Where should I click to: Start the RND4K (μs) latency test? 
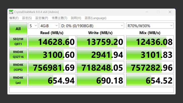pyautogui.click(x=18, y=80)
